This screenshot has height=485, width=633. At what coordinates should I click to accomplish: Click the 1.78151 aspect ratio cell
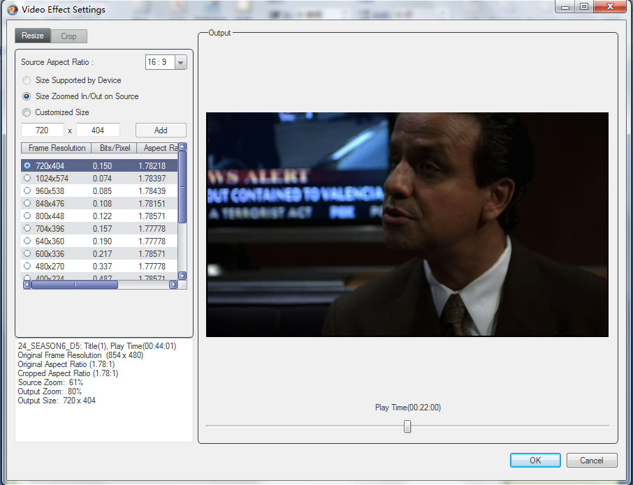point(152,204)
